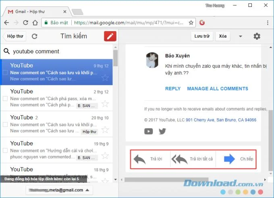
Task: Click email list scroll down arrow
Action: tap(115, 179)
